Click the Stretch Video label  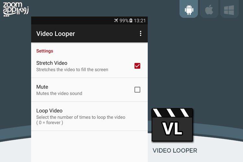[52, 63]
